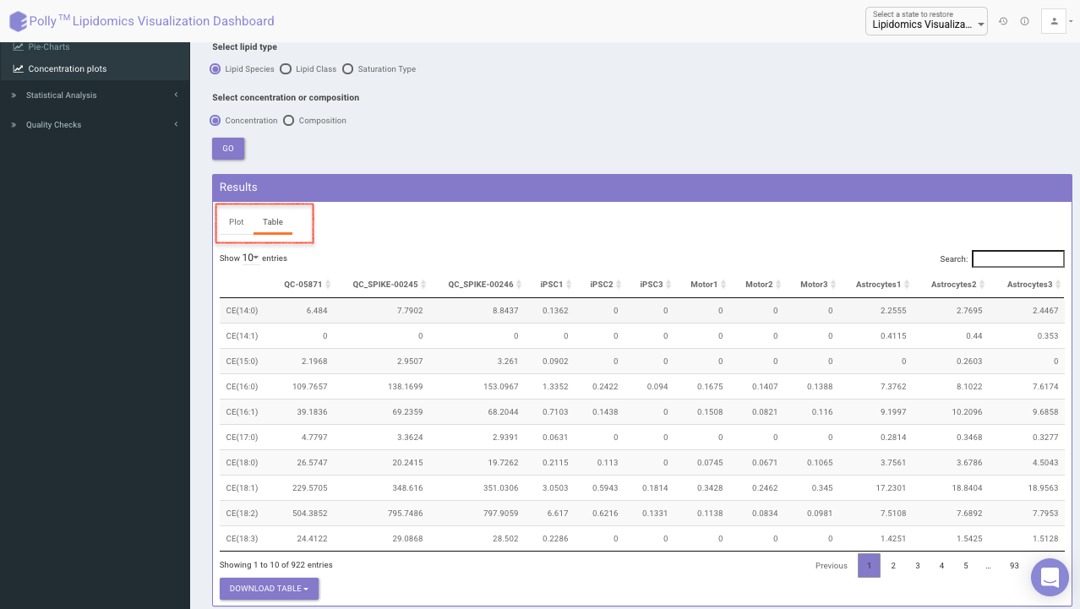Click the CE(16:1) row label
Viewport: 1080px width, 609px height.
[x=242, y=412]
